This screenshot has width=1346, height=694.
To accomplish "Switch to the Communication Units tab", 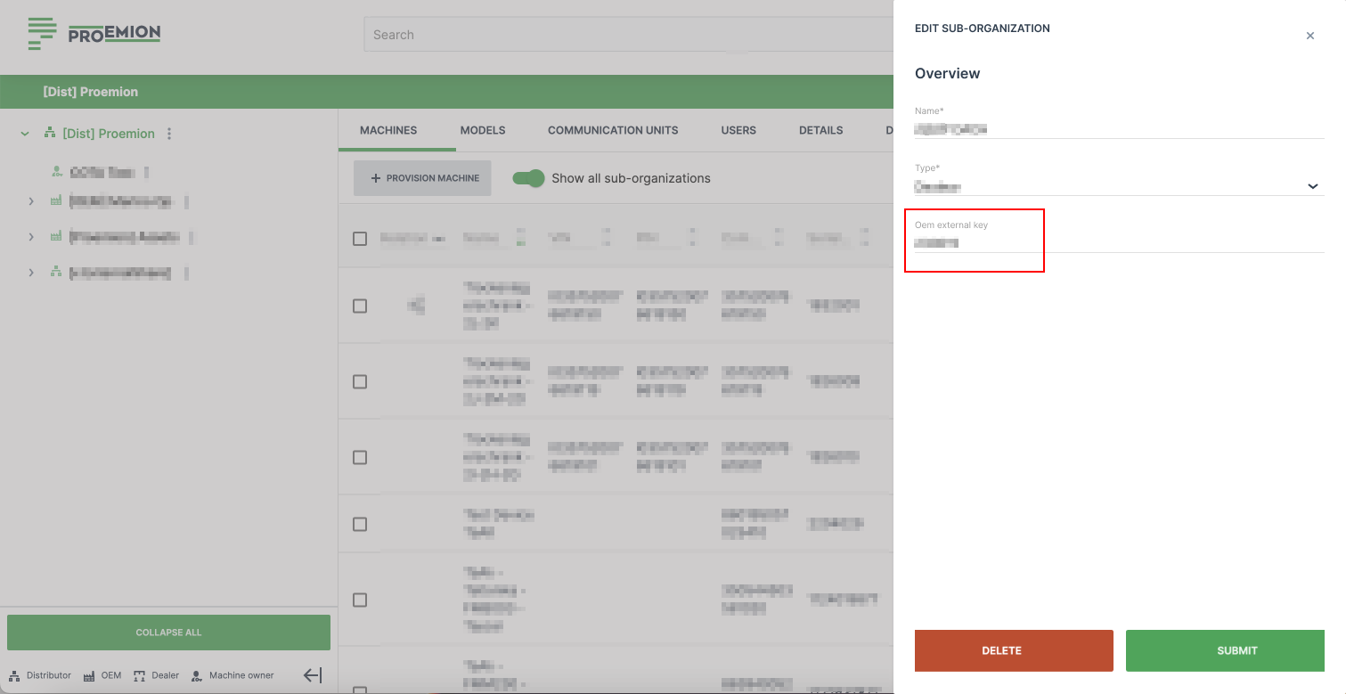I will (x=613, y=130).
